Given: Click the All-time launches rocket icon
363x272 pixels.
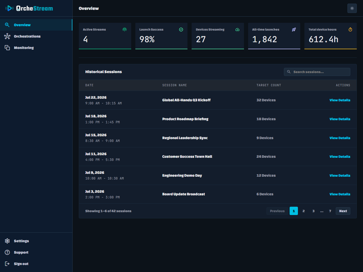Looking at the screenshot, I should pyautogui.click(x=294, y=30).
